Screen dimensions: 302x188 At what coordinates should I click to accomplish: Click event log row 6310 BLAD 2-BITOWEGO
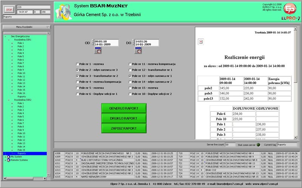coord(116,160)
